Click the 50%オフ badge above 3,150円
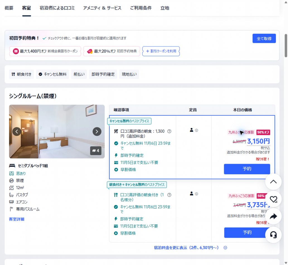Viewport: 288px width, 265px height. [263, 132]
